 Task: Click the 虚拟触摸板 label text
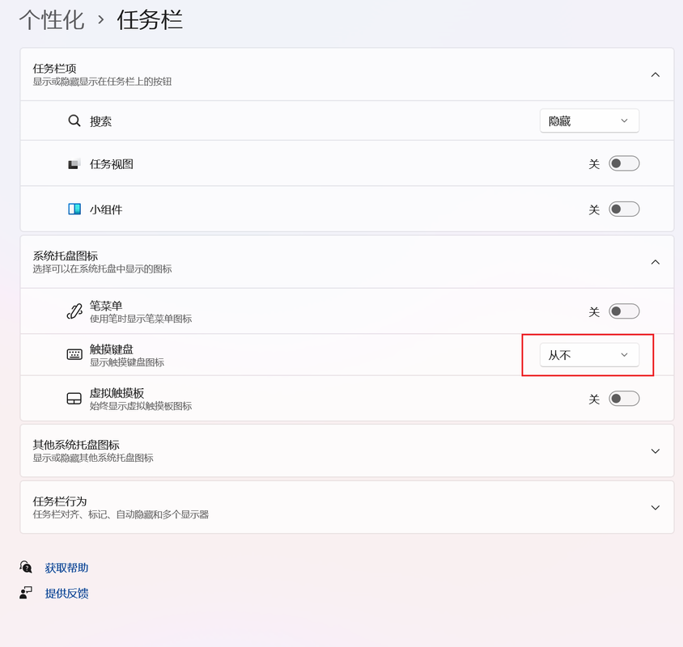tap(117, 393)
